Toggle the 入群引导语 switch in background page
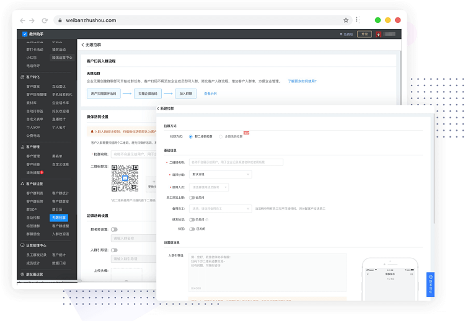 (114, 250)
